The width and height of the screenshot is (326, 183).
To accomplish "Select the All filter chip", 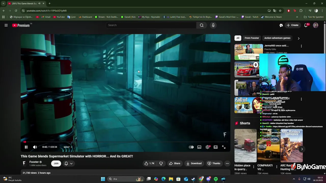I will 238,38.
